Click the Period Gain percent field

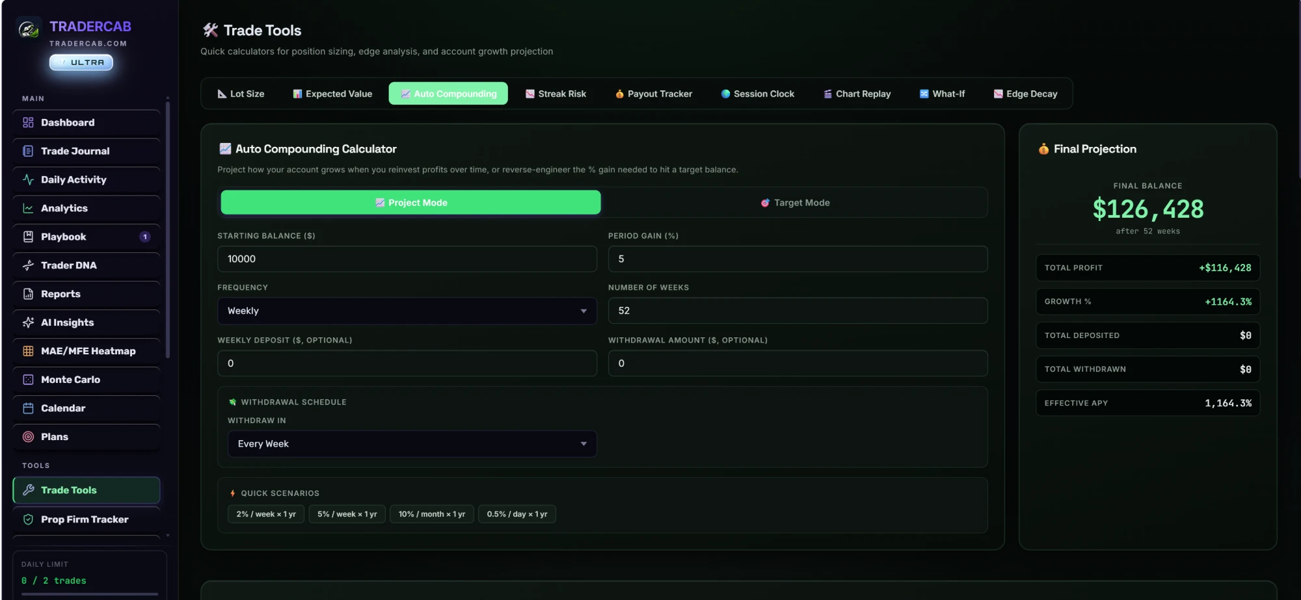point(798,259)
